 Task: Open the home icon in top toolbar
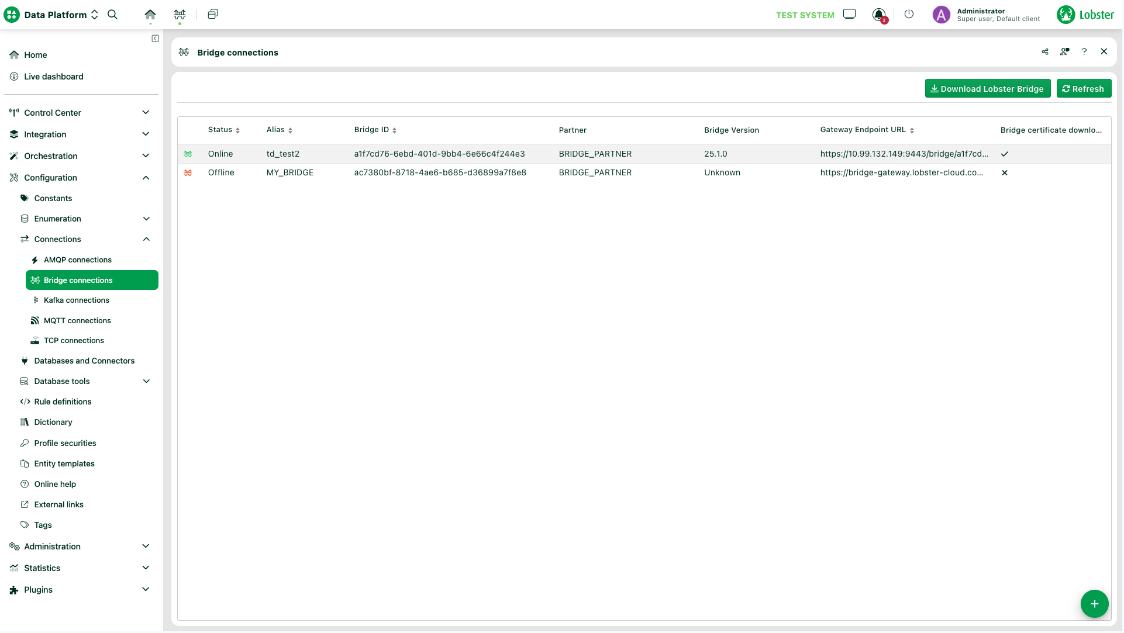click(150, 15)
